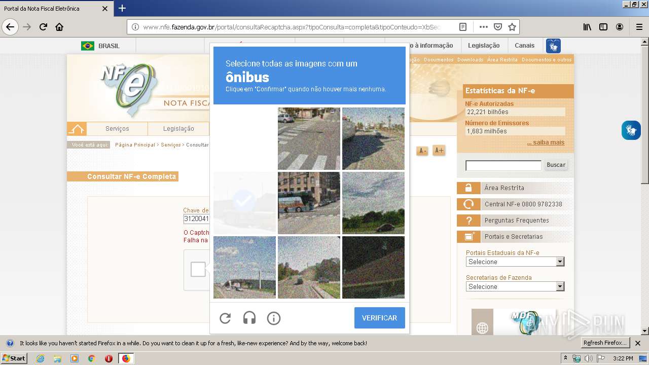The image size is (649, 365).
Task: Show site information in address bar
Action: pyautogui.click(x=135, y=27)
